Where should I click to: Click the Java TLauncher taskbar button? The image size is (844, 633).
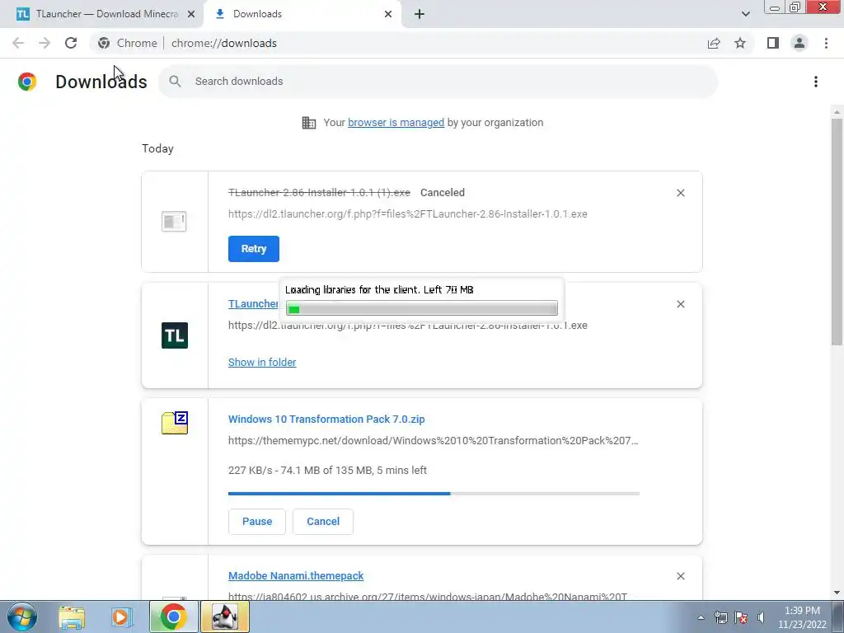coord(225,617)
